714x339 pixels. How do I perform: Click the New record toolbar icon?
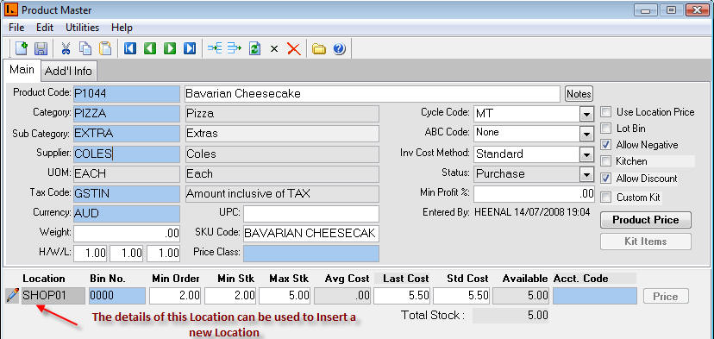[22, 48]
